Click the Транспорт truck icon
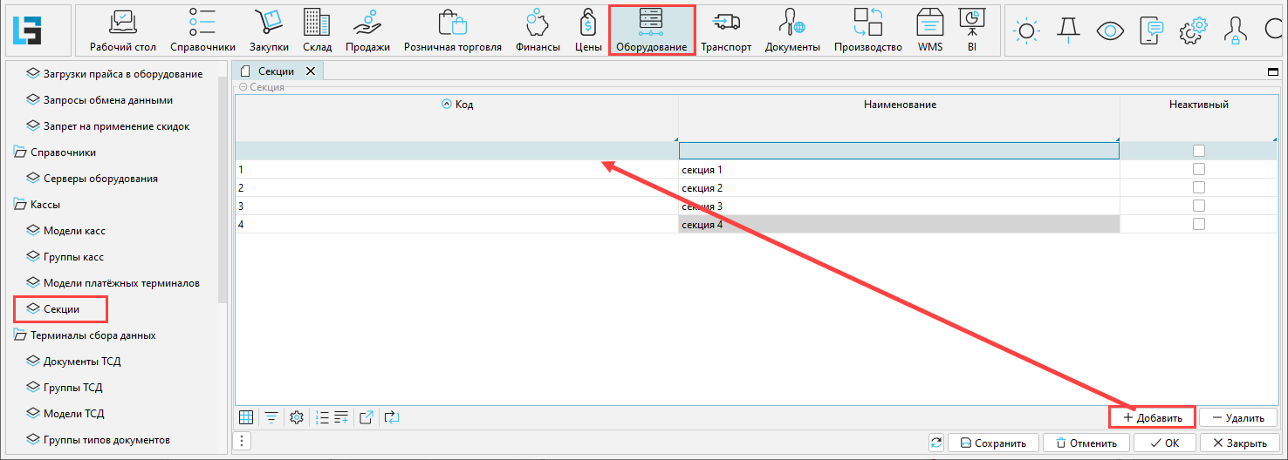1288x460 pixels. (x=725, y=30)
